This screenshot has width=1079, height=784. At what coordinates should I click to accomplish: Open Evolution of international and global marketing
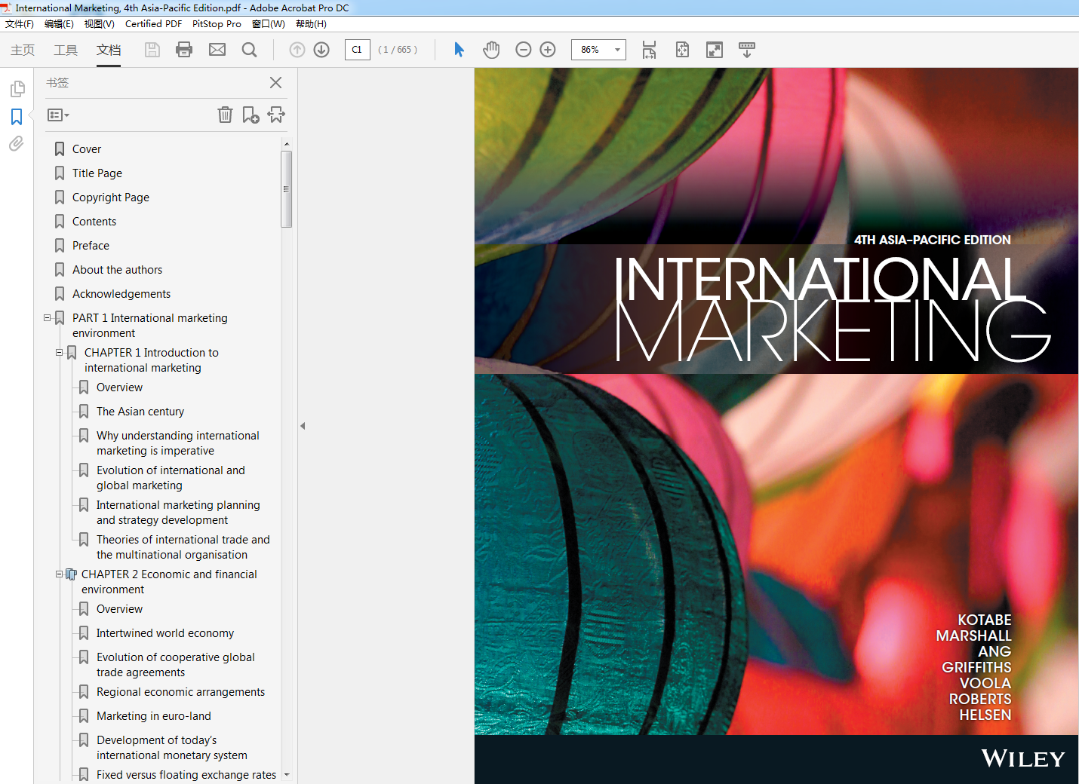point(171,478)
